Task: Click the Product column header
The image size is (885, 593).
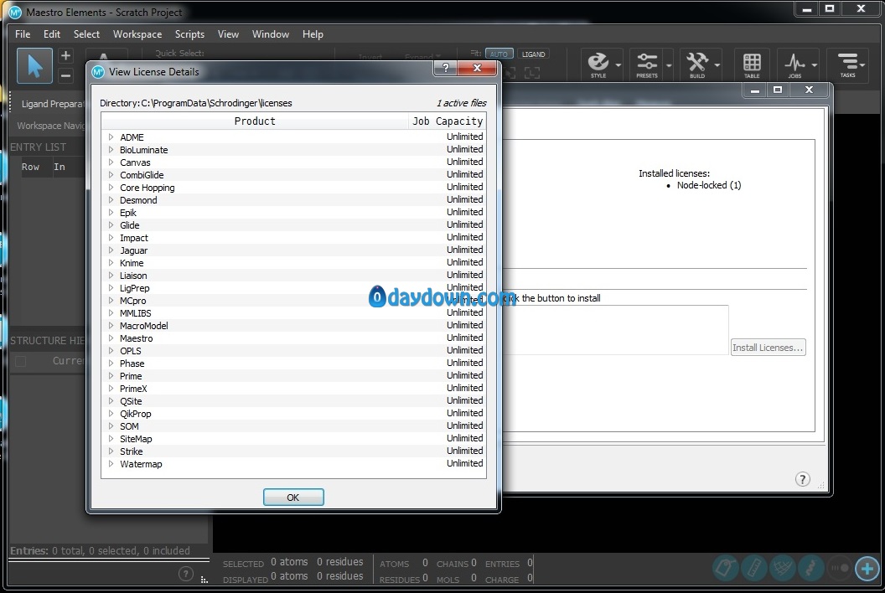Action: (x=255, y=121)
